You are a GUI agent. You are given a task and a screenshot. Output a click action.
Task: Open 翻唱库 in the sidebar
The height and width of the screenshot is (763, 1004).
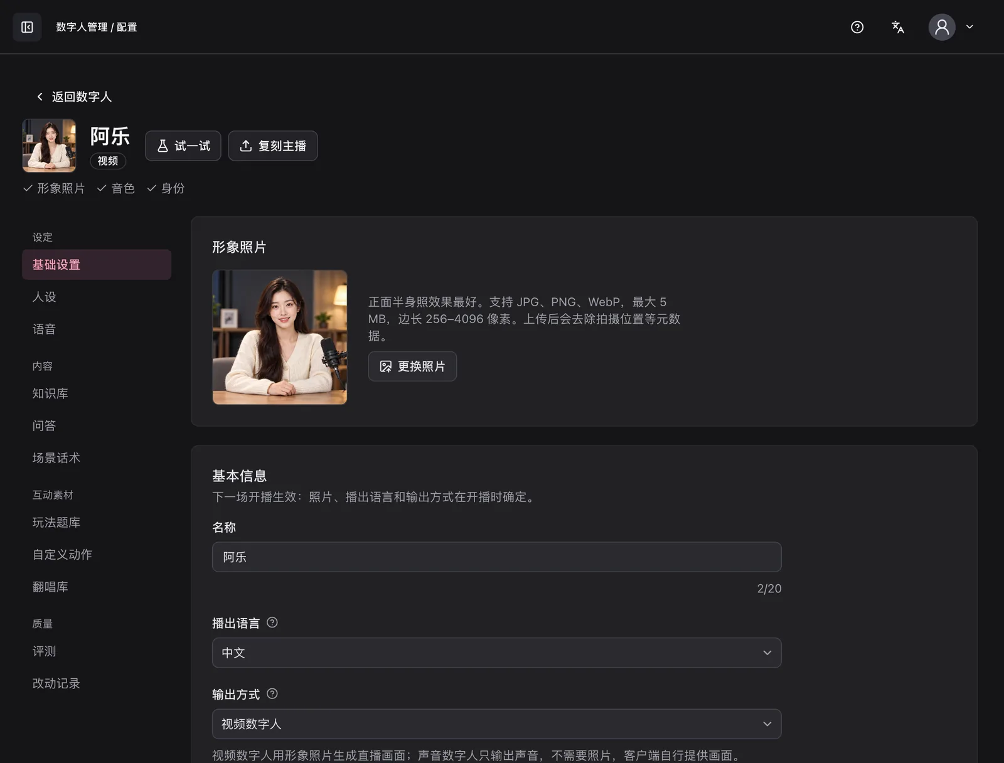tap(97, 587)
